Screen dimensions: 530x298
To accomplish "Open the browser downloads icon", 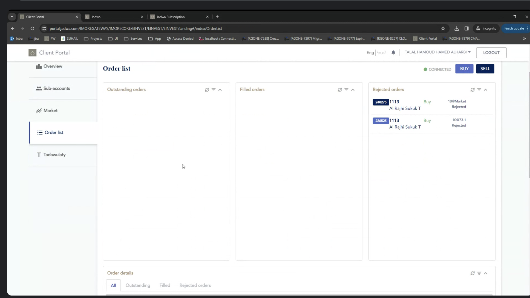I will (x=457, y=28).
